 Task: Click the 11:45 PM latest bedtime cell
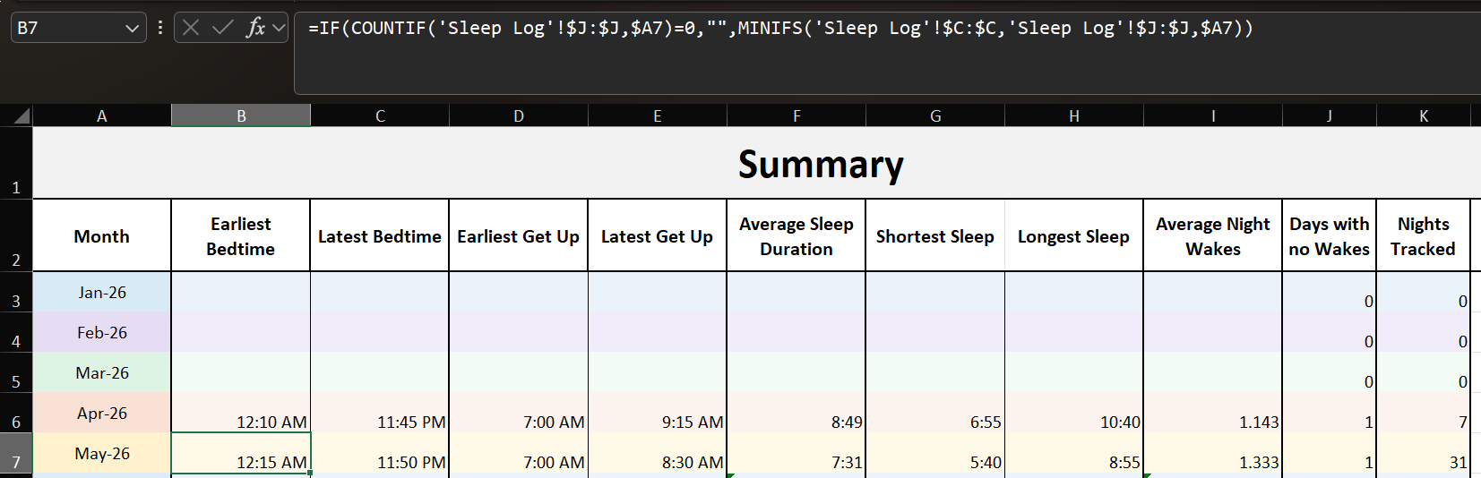tap(380, 413)
